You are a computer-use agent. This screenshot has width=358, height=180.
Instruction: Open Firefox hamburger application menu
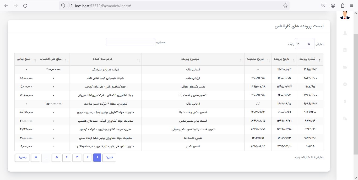click(x=352, y=6)
